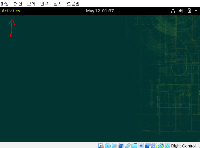
Task: Expand the system menu dropdown arrow
Action: [196, 11]
